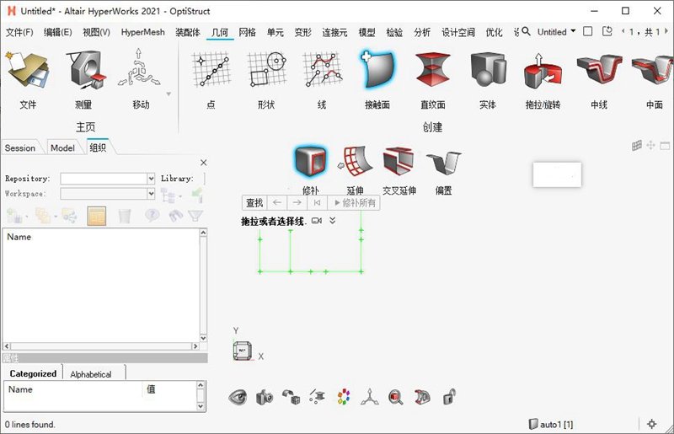Viewport: 674px width, 434px height.
Task: Select the 修补 (Patch) sub-tool
Action: point(310,161)
